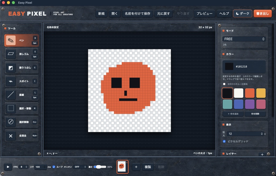The width and height of the screenshot is (276, 176).
Task: Select the orange color swatch
Action: pos(250,93)
